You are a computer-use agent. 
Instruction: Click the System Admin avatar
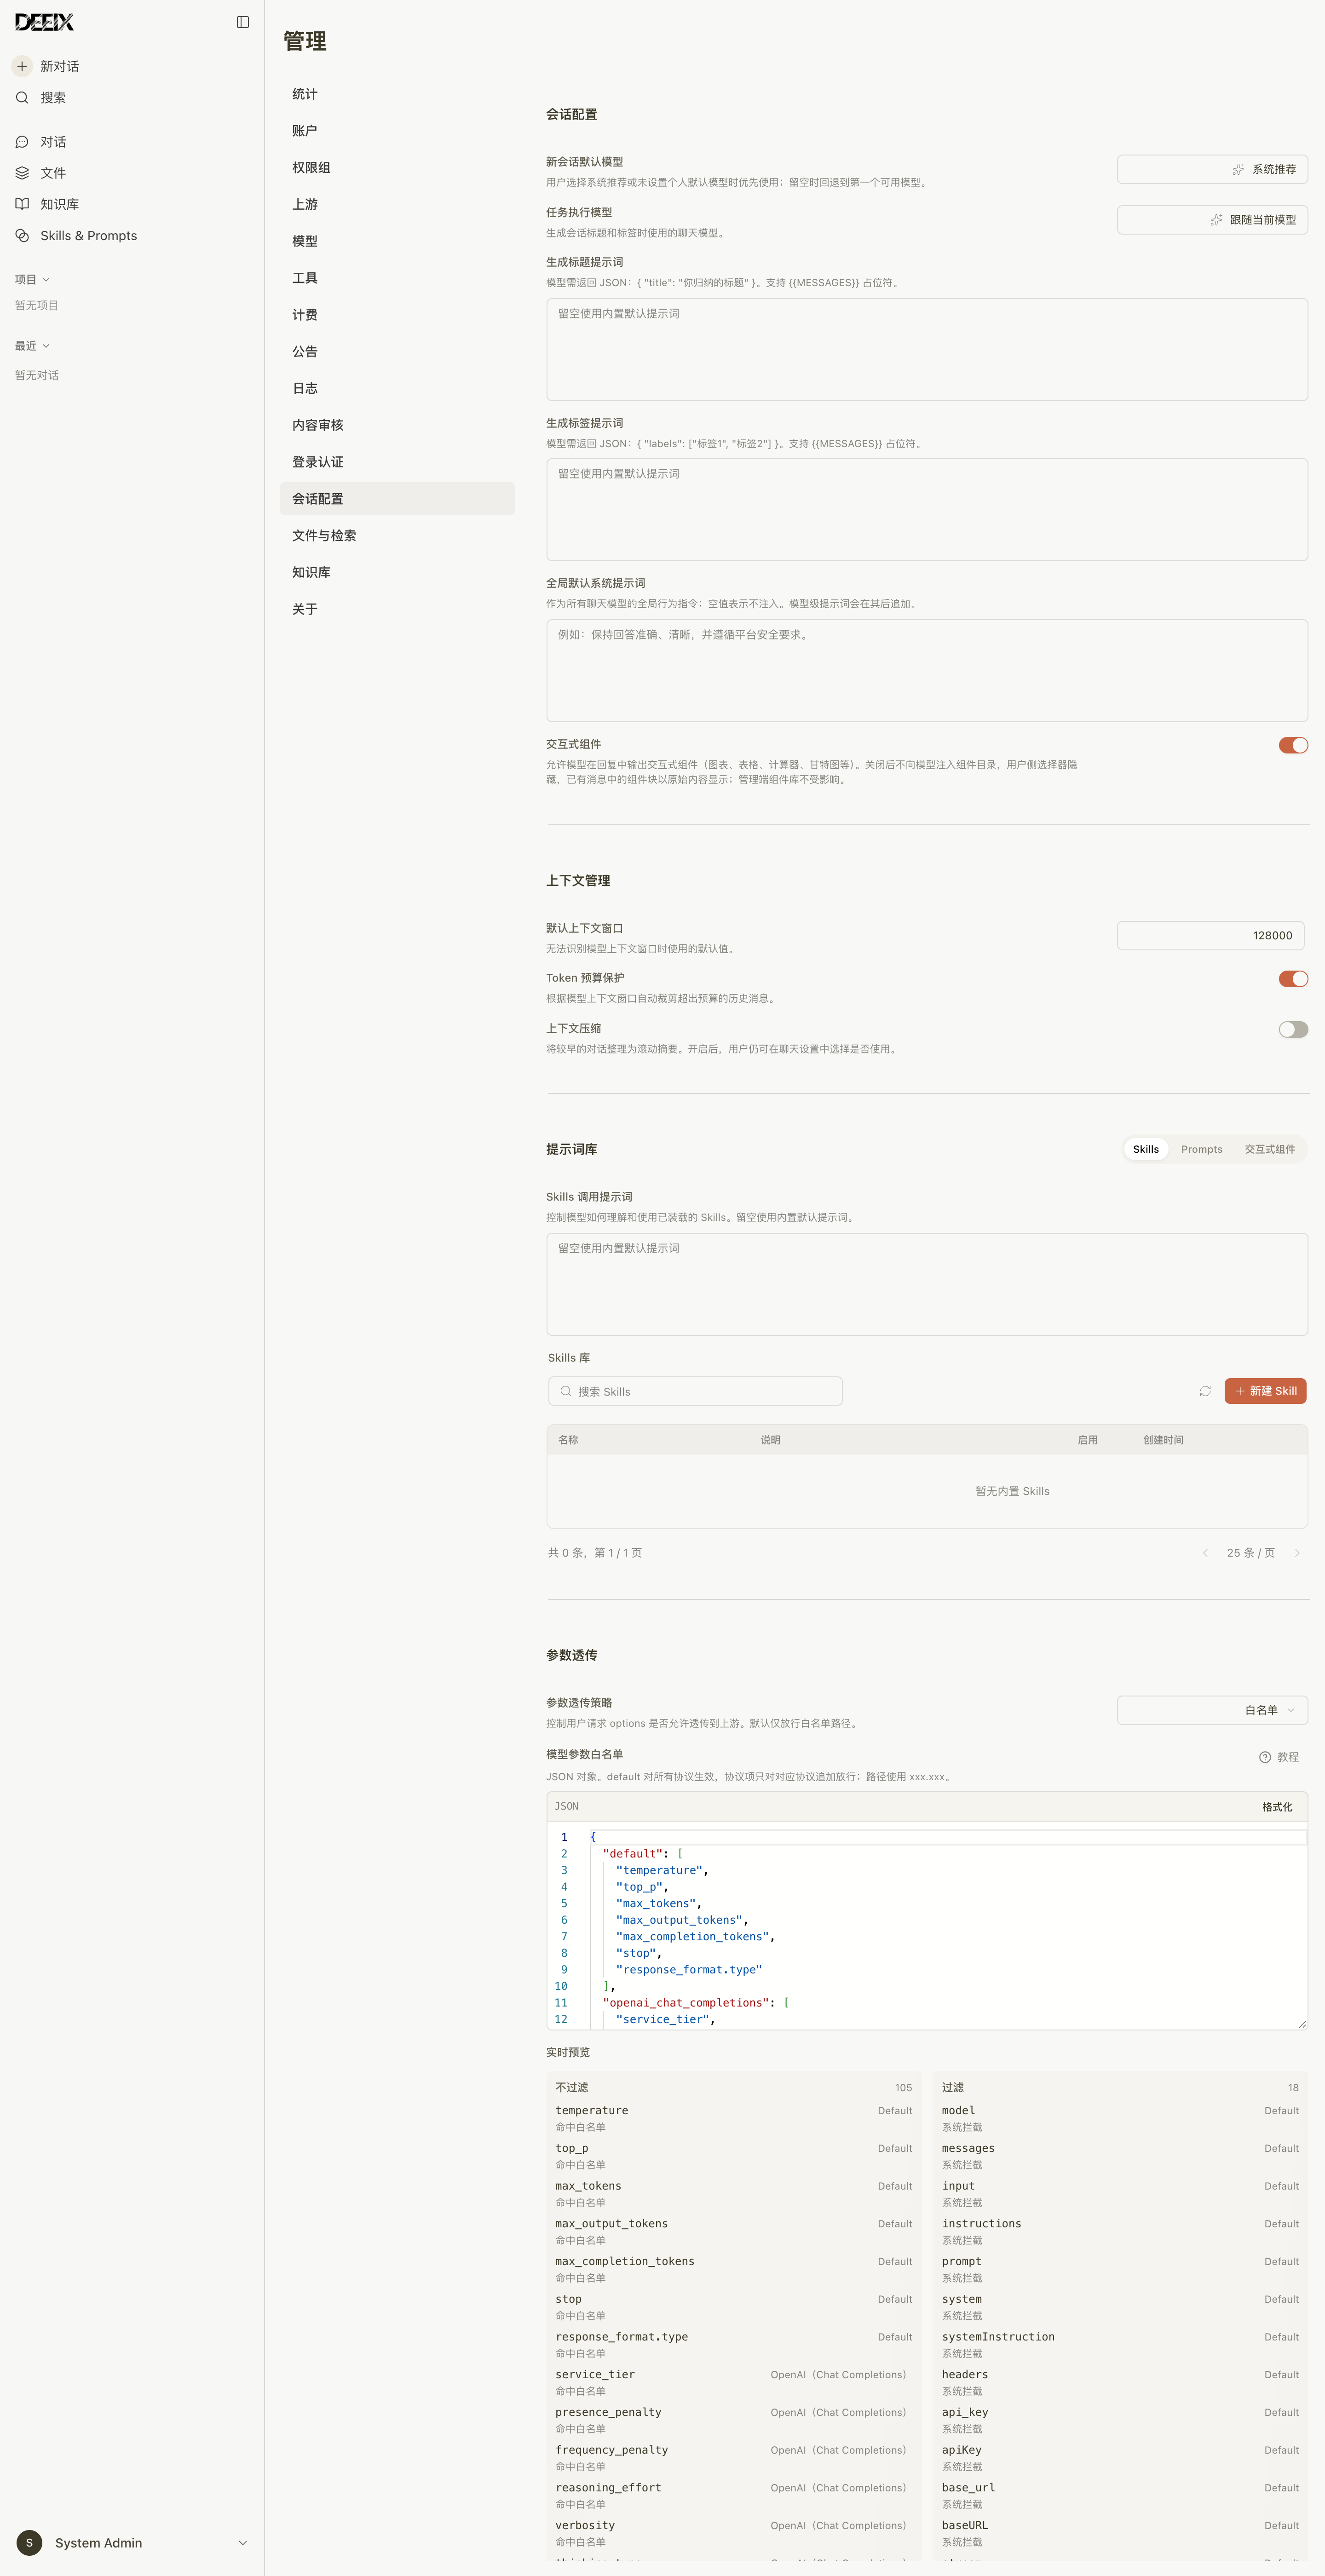tap(29, 2542)
